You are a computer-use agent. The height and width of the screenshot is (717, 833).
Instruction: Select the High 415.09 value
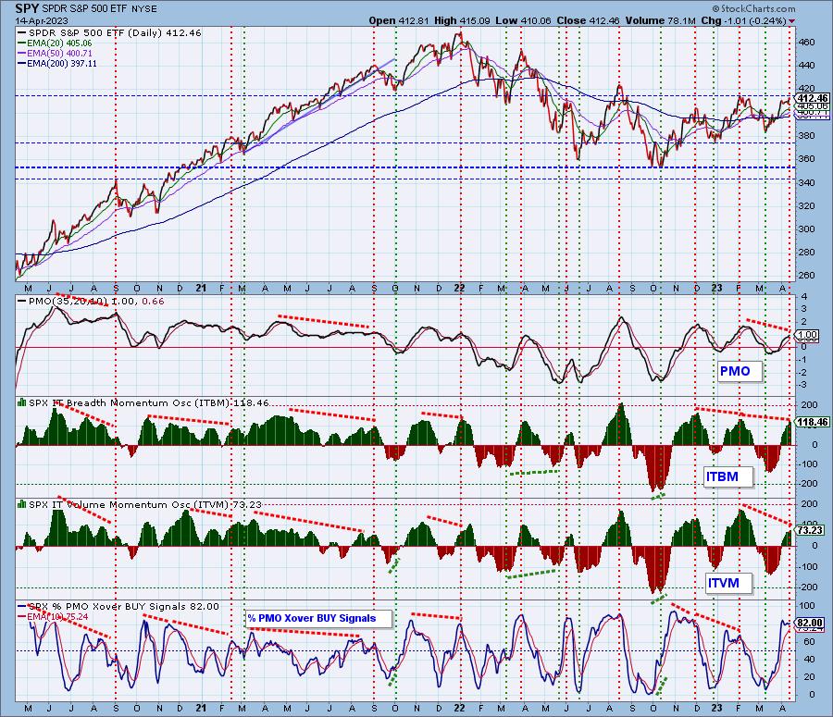[462, 20]
